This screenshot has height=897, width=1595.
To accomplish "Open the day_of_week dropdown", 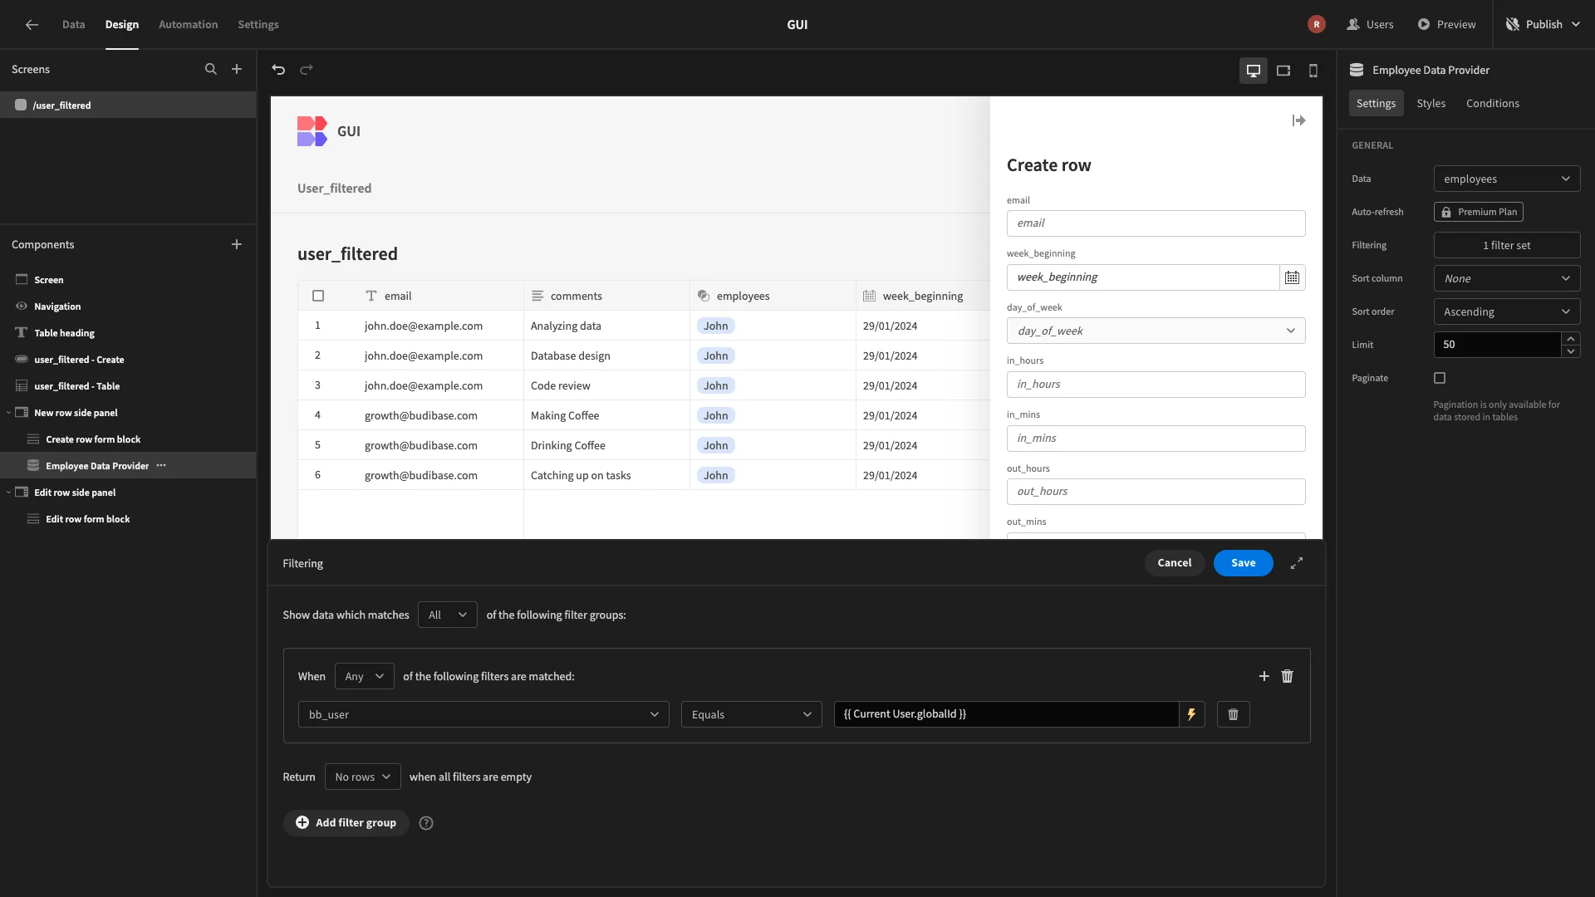I will pyautogui.click(x=1156, y=331).
